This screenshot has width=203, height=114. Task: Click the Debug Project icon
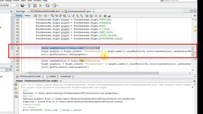click(x=48, y=5)
